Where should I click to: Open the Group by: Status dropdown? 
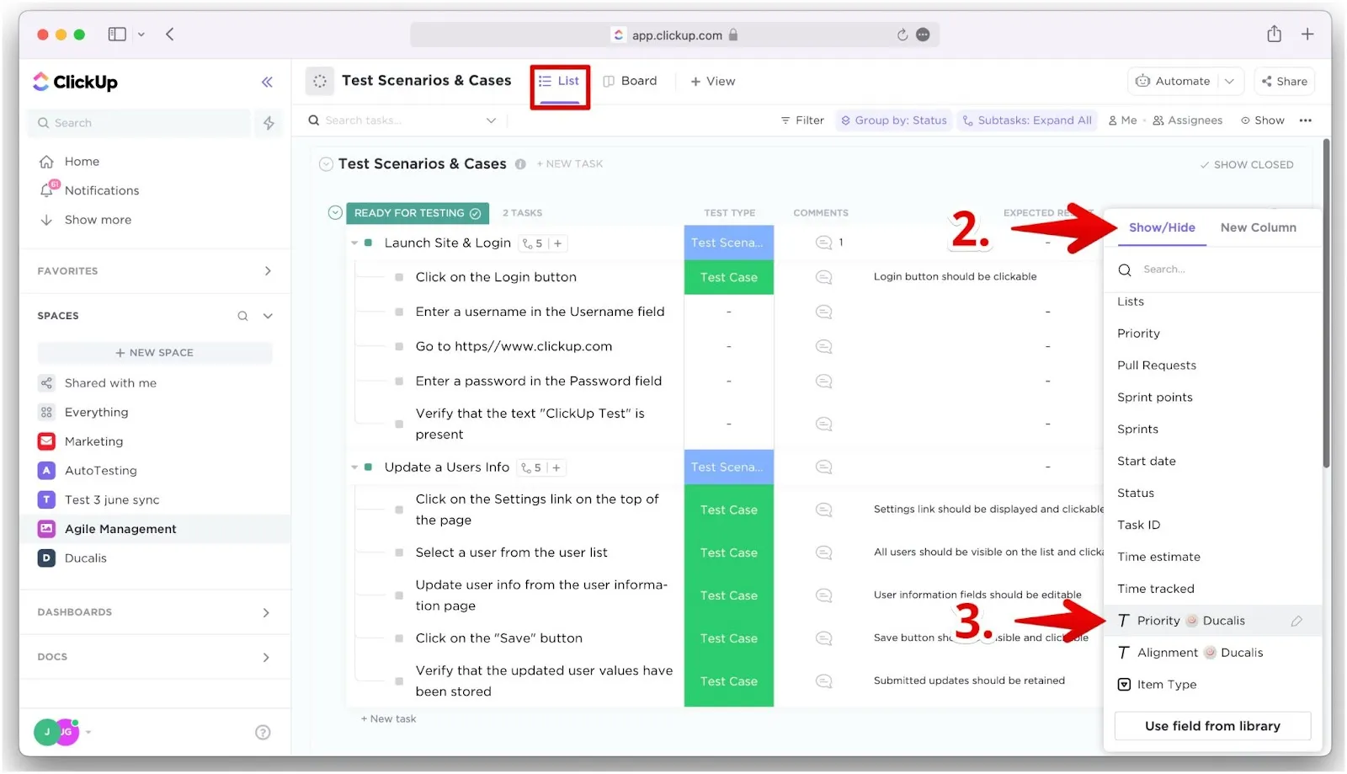(892, 120)
